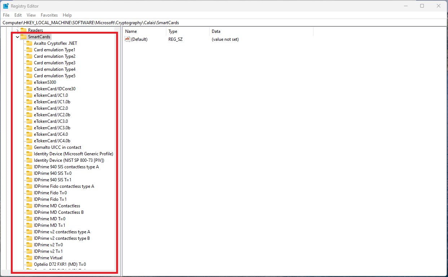This screenshot has width=448, height=277.
Task: Select the (Default) value entry
Action: pyautogui.click(x=139, y=39)
